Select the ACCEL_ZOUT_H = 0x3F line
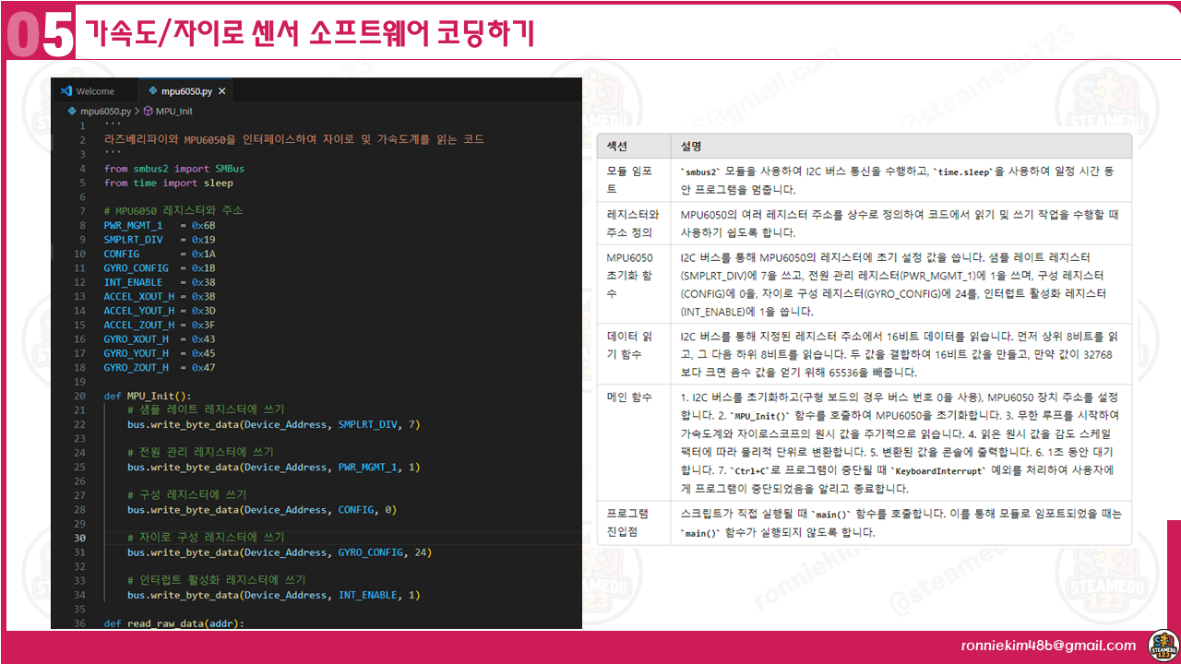1181x664 pixels. (x=160, y=325)
